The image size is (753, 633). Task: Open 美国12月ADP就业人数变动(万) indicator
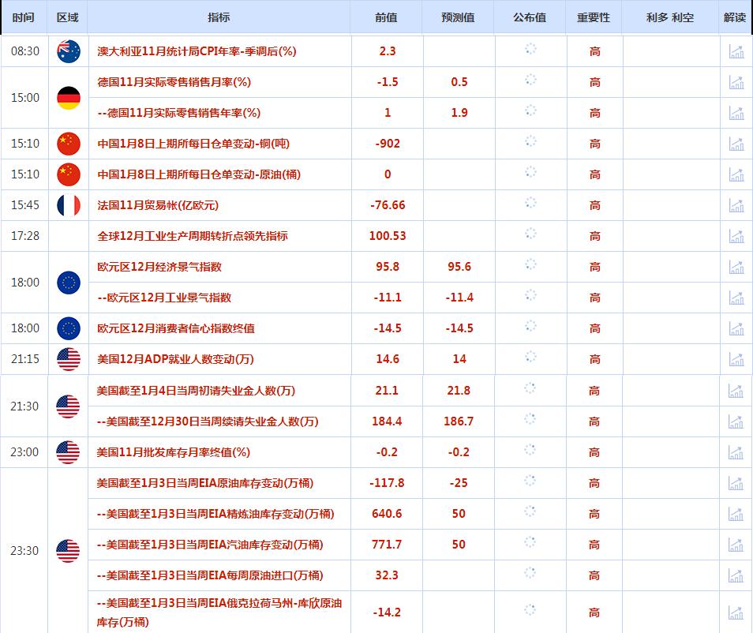[x=176, y=359]
